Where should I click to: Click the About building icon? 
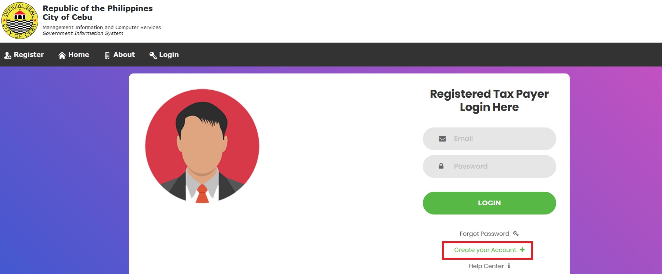(x=107, y=55)
